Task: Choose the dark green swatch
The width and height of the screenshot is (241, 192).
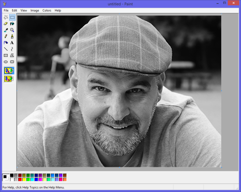Action: pos(28,175)
